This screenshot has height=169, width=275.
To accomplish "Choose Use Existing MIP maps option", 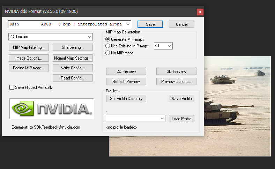I will (108, 46).
